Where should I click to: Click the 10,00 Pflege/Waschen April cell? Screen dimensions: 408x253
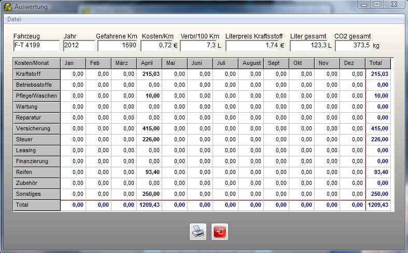coord(149,96)
